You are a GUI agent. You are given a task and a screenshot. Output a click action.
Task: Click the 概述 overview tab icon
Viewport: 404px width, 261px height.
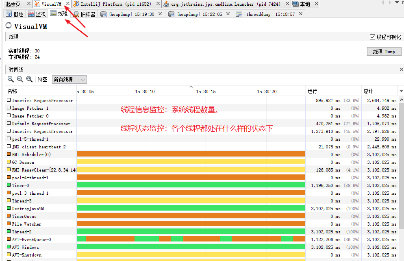(9, 14)
